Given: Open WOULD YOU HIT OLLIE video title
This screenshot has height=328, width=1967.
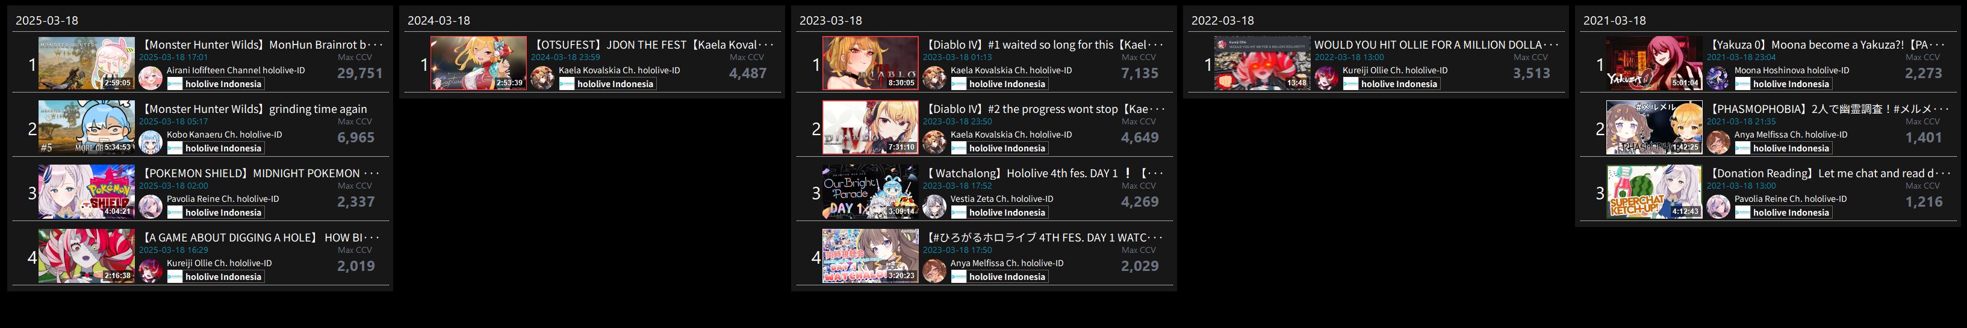Looking at the screenshot, I should (1435, 45).
